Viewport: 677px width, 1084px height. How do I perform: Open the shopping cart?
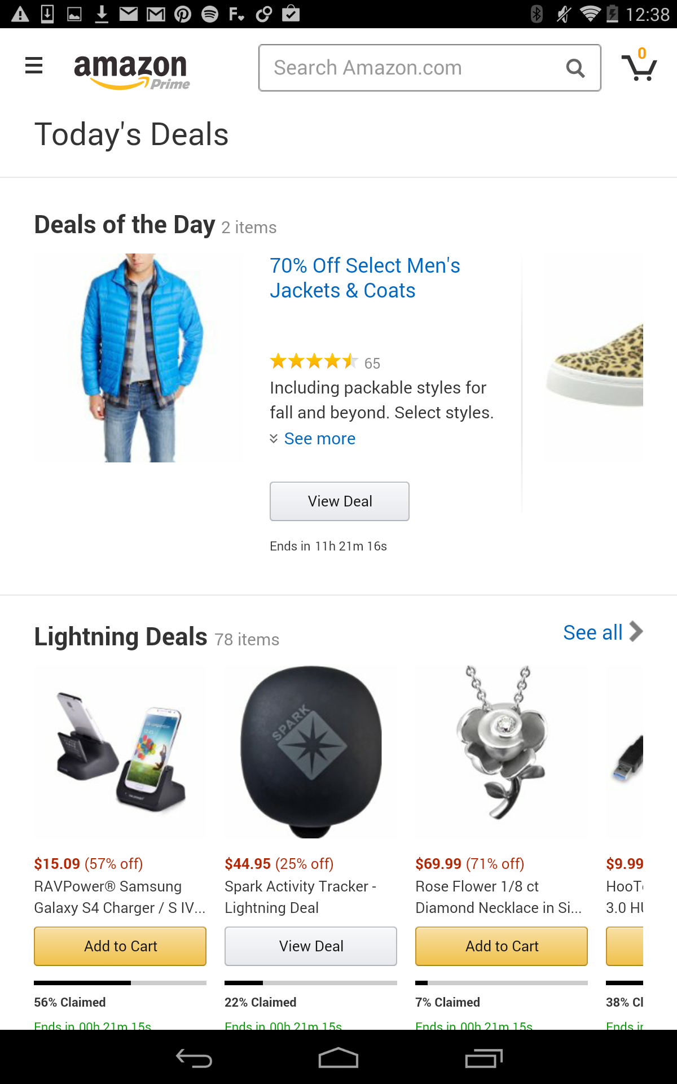(639, 67)
